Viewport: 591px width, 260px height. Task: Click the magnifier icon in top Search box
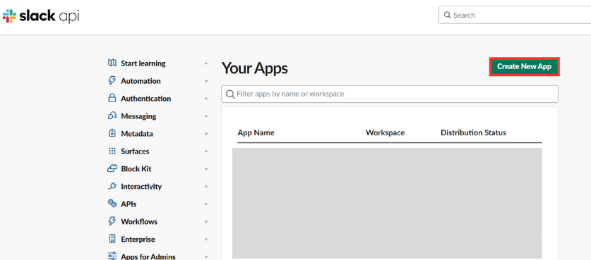click(448, 15)
